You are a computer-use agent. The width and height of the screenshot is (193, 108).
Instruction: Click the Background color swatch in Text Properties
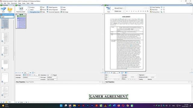click(152, 77)
